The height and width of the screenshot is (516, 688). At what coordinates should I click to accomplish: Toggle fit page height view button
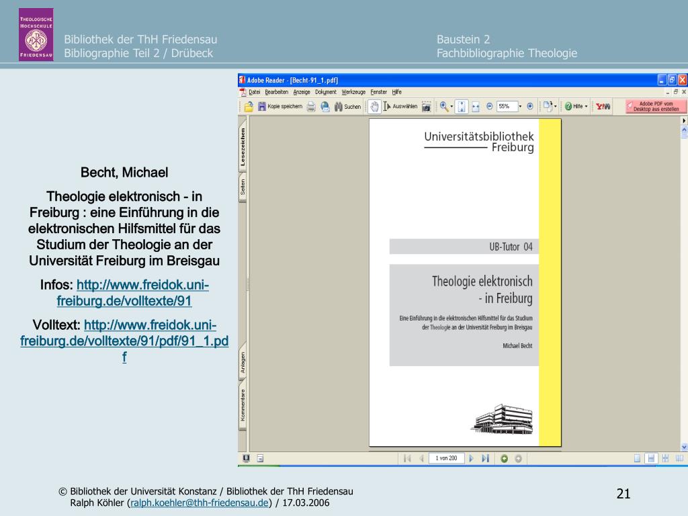(x=462, y=107)
